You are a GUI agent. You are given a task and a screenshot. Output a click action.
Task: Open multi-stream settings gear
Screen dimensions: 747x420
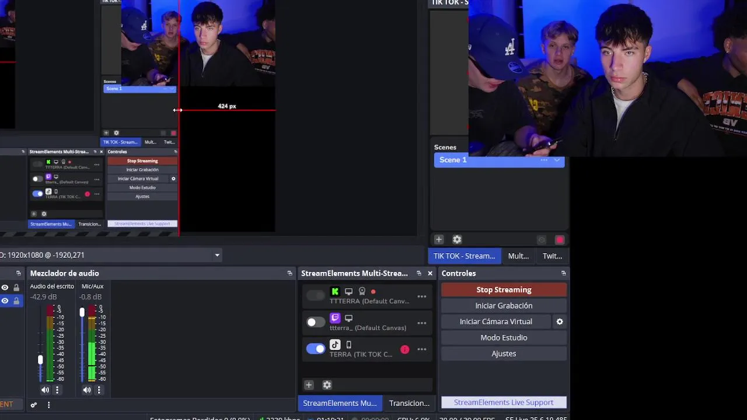[x=327, y=385]
